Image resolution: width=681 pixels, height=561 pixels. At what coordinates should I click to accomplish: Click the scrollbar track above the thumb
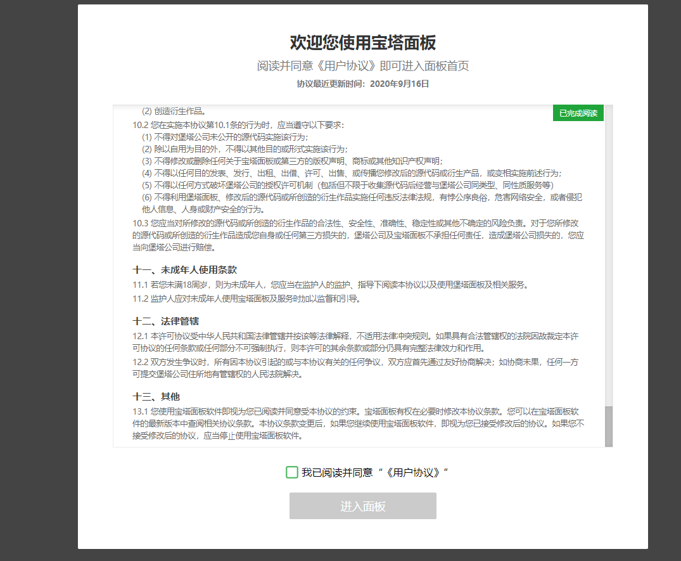(609, 255)
